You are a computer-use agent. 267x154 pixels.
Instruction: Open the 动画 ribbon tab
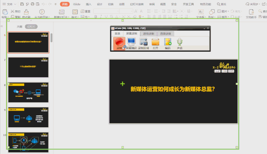pyautogui.click(x=122, y=4)
